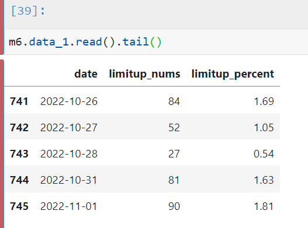Screen dimensions: 308x228
Task: Click the date cell 2022-10-28
Action: [x=69, y=154]
